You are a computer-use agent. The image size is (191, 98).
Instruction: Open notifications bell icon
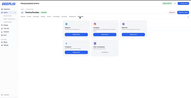click(175, 3)
